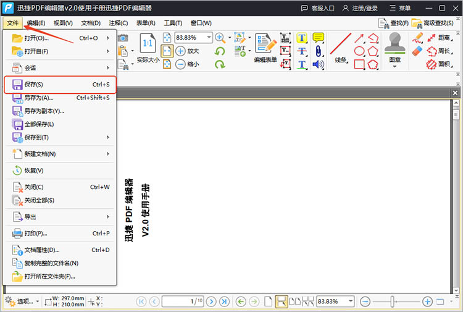Click the green previous view arrow
463x312 pixels.
(x=241, y=301)
